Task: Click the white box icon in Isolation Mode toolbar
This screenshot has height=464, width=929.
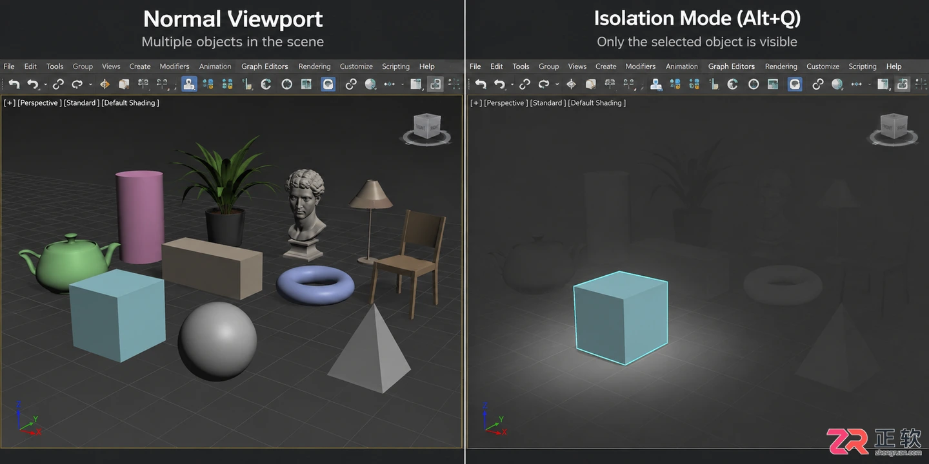Action: (x=590, y=84)
